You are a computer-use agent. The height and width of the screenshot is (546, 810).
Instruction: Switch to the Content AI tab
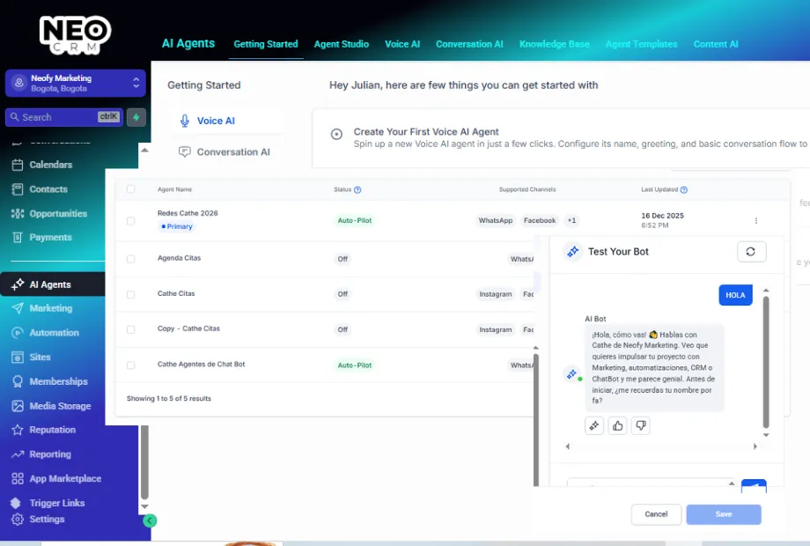click(716, 44)
